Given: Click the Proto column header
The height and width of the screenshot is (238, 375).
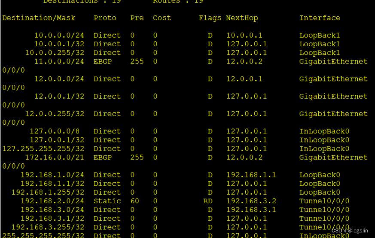Looking at the screenshot, I should [x=105, y=18].
